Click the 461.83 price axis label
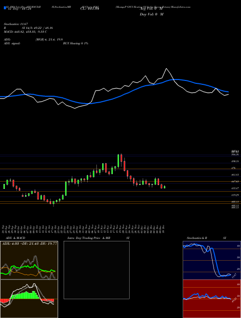The image size is (241, 318). (x=235, y=174)
